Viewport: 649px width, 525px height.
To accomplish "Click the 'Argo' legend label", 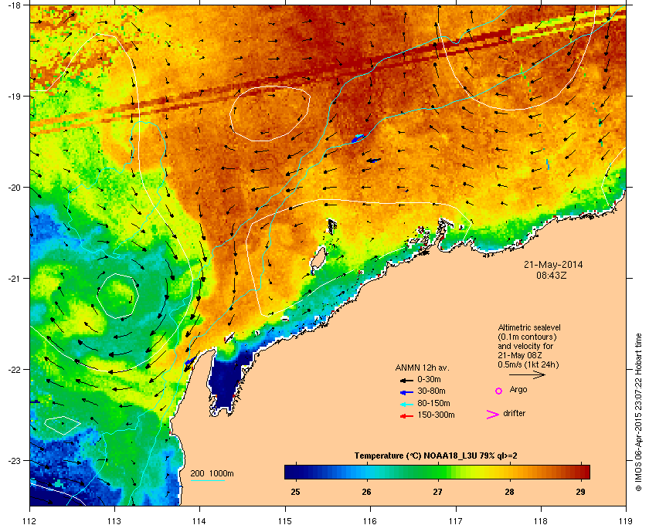I will point(518,390).
